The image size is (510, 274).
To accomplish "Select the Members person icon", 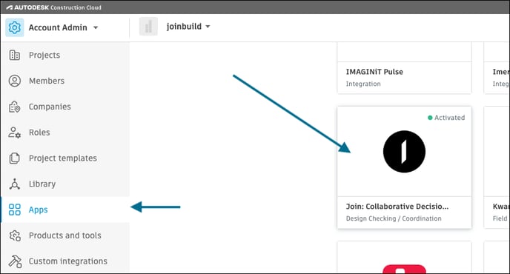I will (x=15, y=81).
